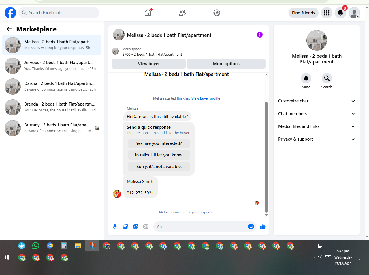
Task: Open the Daisha conversation in the list
Action: (x=52, y=87)
